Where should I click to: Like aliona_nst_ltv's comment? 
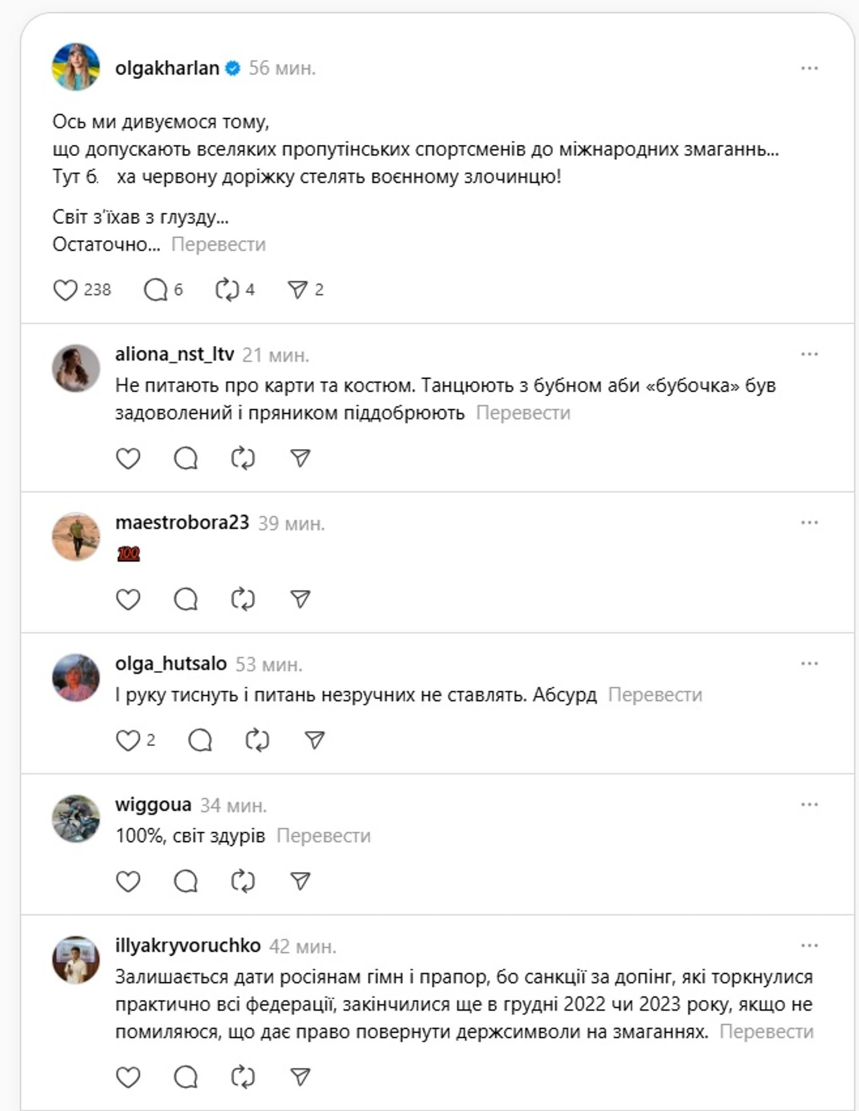[128, 458]
